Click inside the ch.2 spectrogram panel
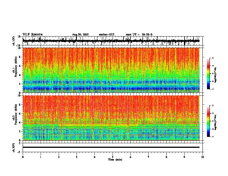This screenshot has height=176, width=228. coord(111,118)
